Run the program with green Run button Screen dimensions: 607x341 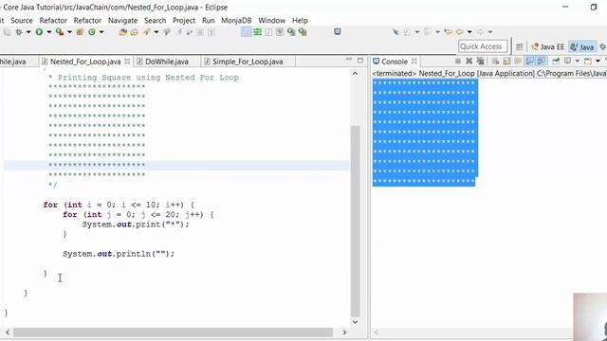pyautogui.click(x=39, y=32)
